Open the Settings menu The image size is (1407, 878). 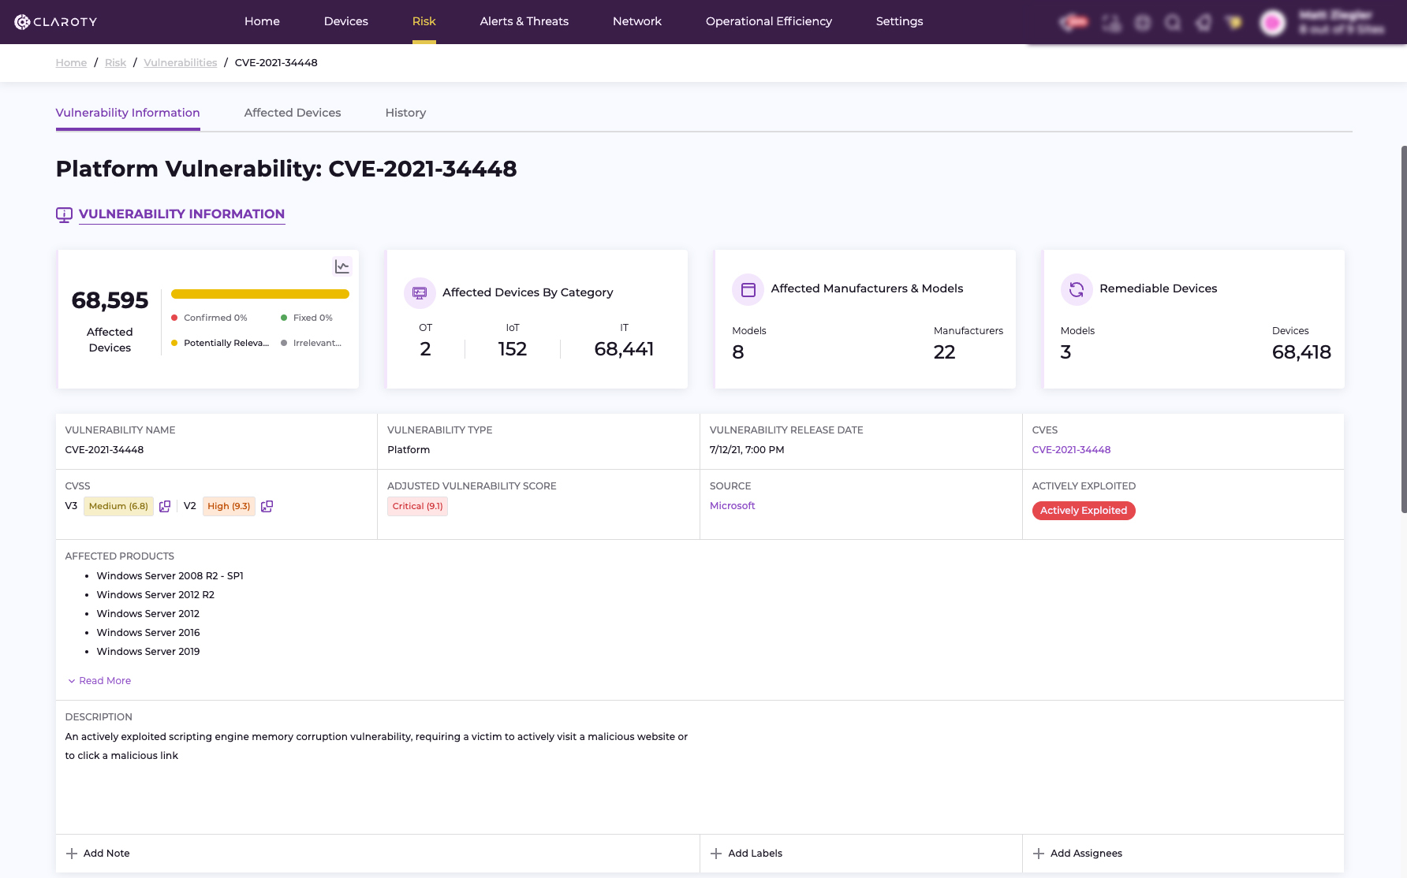click(900, 21)
